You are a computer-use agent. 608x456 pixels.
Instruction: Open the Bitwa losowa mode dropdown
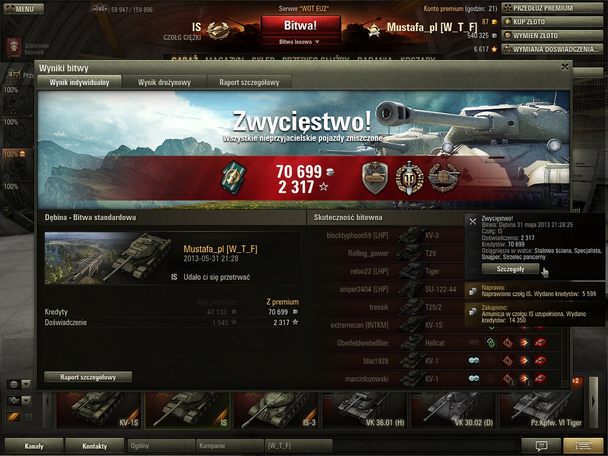(x=300, y=42)
